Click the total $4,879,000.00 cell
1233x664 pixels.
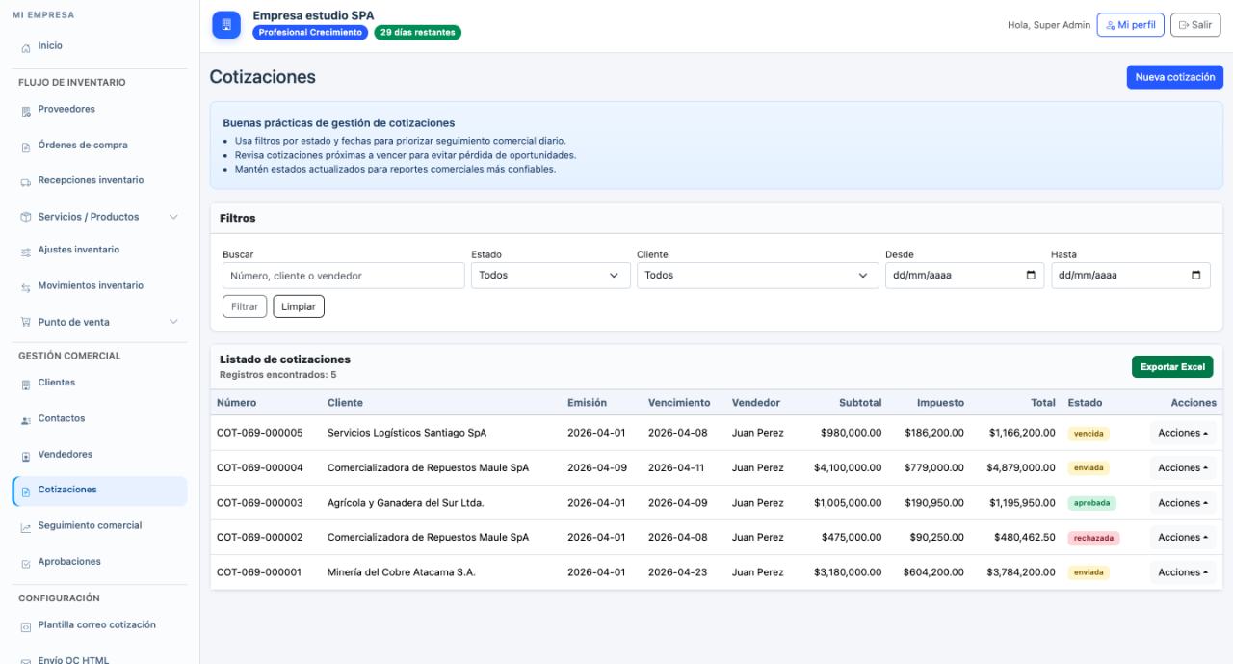pyautogui.click(x=1021, y=468)
